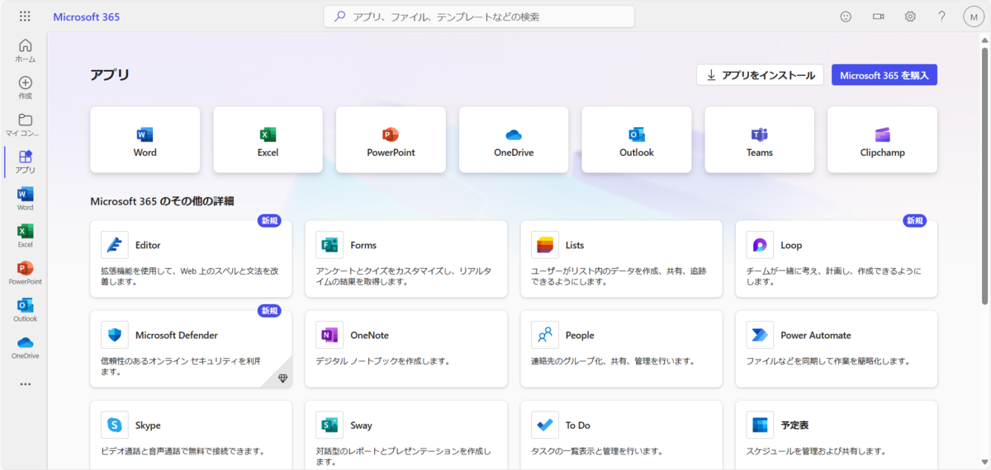Open the Outlook app tile
This screenshot has width=991, height=470.
coord(637,140)
